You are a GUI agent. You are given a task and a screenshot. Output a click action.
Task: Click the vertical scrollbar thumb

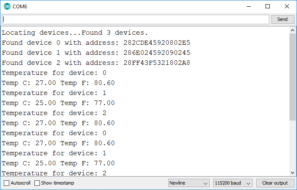pyautogui.click(x=292, y=77)
